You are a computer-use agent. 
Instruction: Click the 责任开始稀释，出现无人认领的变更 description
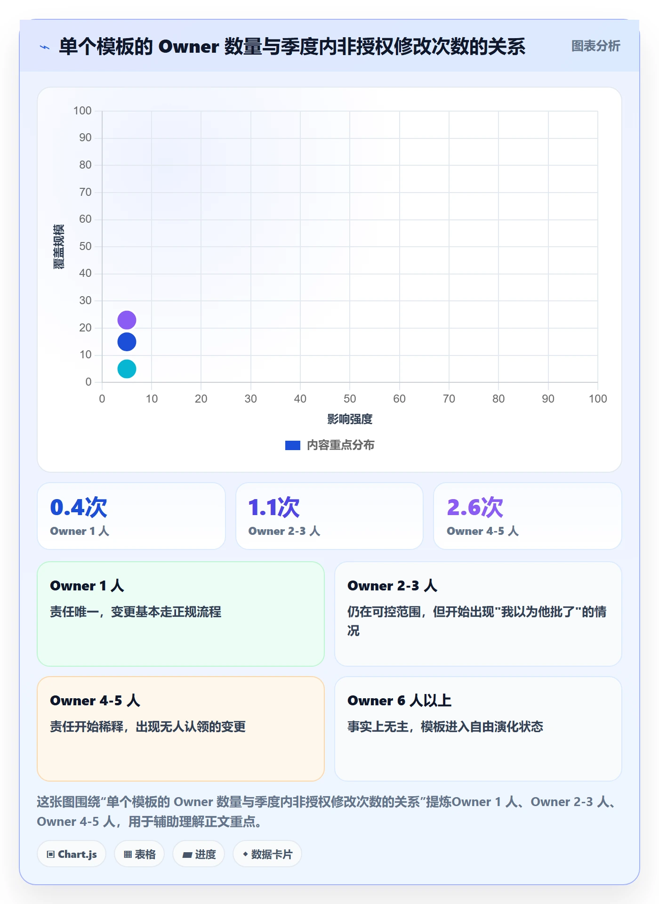[x=148, y=726]
